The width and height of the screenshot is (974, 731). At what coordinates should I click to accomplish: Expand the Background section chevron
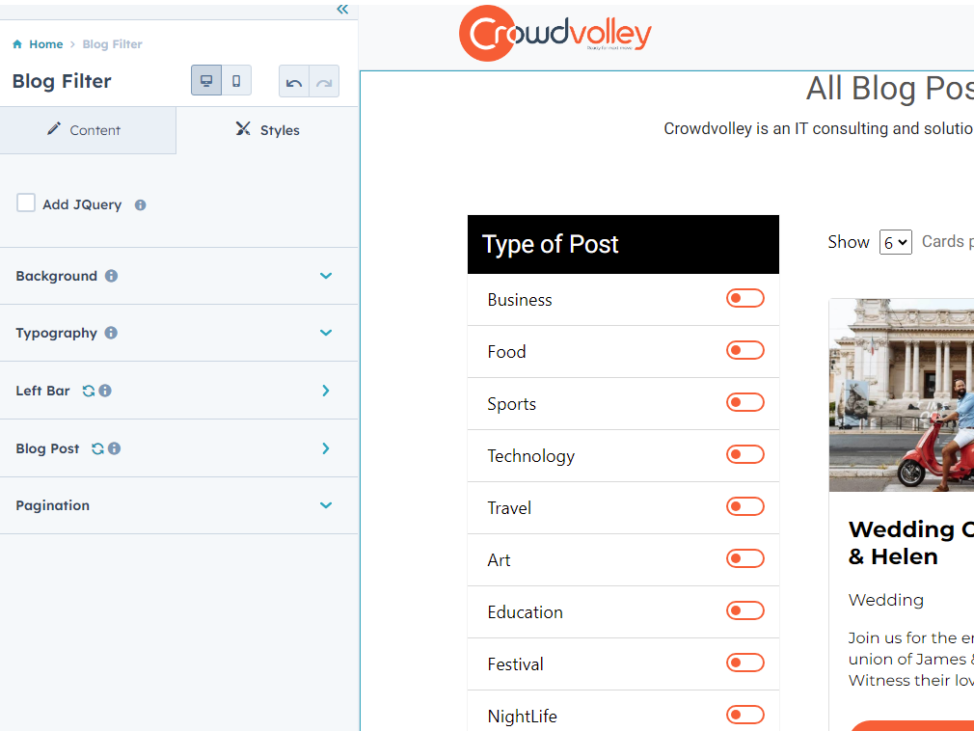tap(326, 276)
